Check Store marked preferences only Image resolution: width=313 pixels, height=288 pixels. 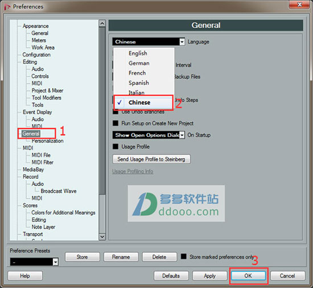(x=183, y=257)
